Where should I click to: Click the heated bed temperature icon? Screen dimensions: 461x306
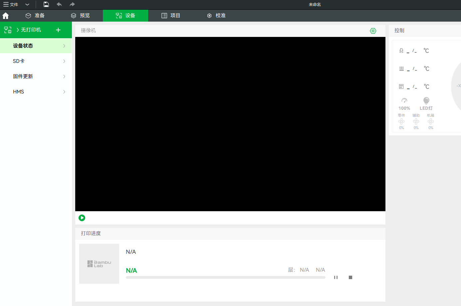[x=401, y=69]
